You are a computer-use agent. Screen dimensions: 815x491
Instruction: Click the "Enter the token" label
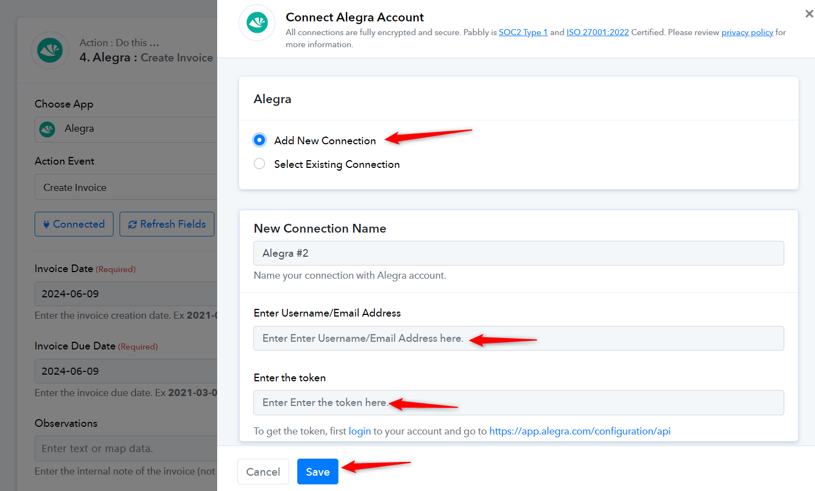coord(290,377)
